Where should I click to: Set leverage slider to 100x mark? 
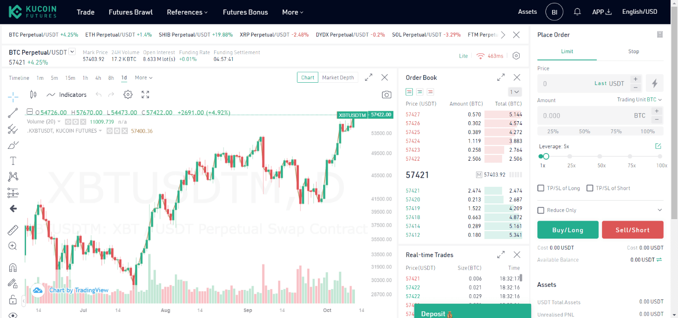(x=660, y=156)
